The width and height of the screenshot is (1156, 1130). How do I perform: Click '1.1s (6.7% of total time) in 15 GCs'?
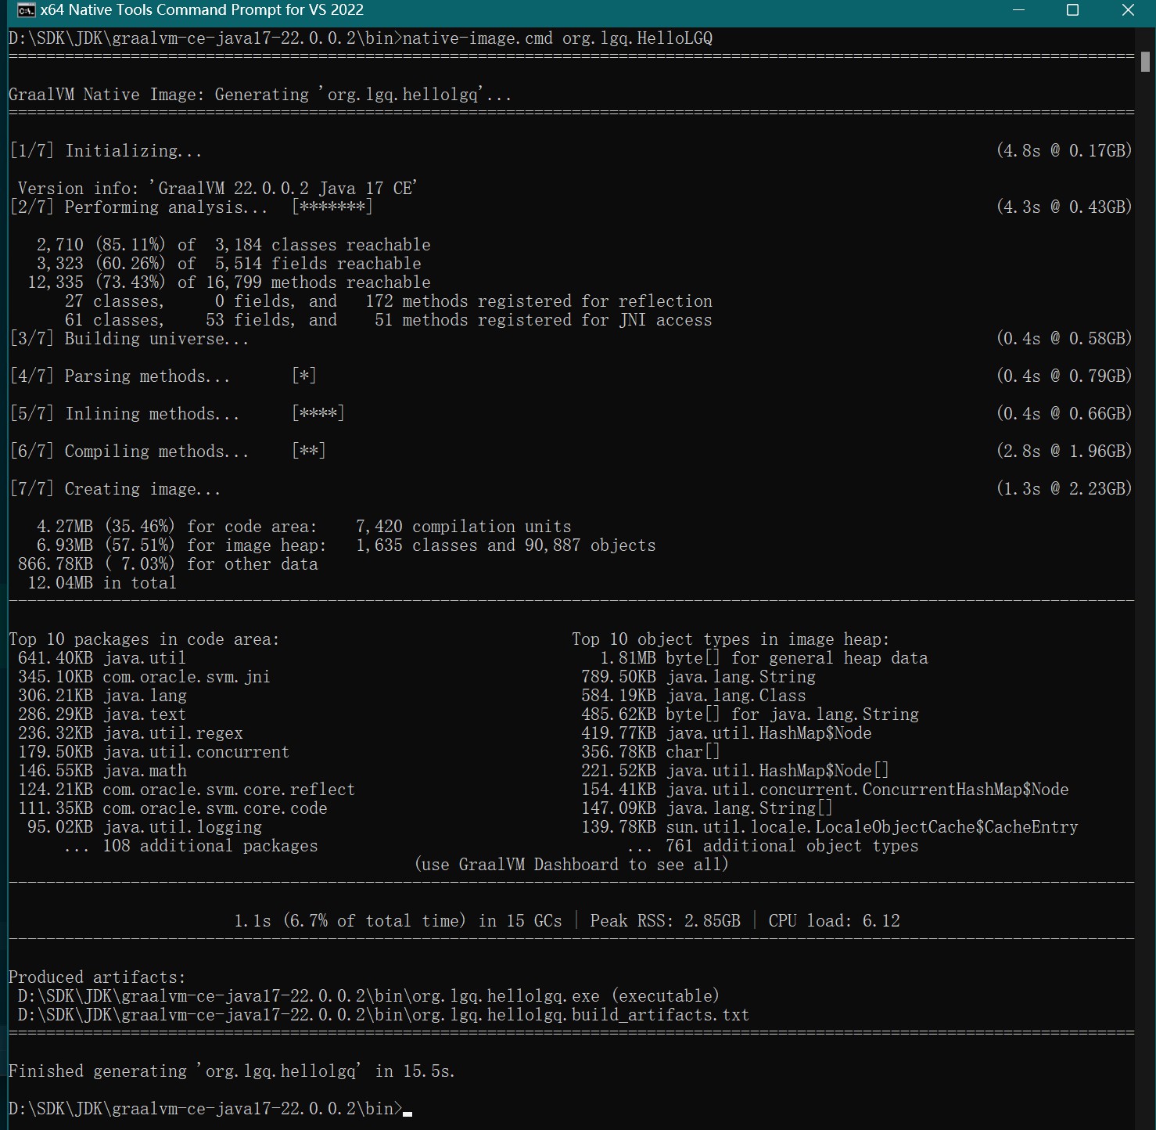tap(398, 921)
